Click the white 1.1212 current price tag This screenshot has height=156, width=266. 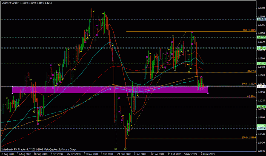pyautogui.click(x=261, y=86)
